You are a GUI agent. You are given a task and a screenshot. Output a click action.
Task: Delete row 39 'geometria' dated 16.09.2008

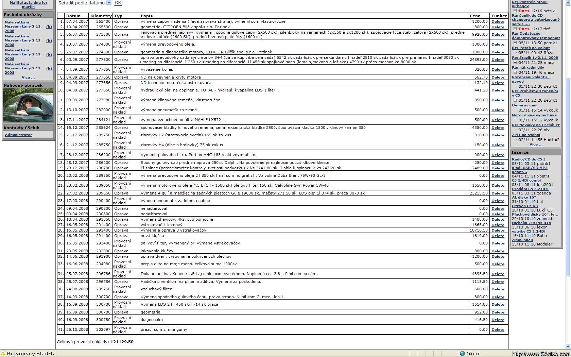coord(498,312)
